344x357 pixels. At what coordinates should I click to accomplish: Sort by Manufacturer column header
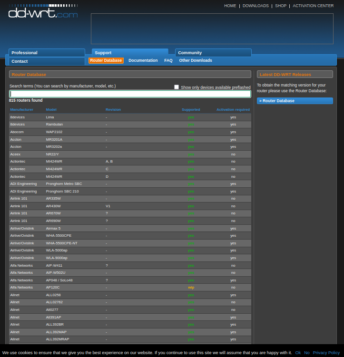(21, 109)
